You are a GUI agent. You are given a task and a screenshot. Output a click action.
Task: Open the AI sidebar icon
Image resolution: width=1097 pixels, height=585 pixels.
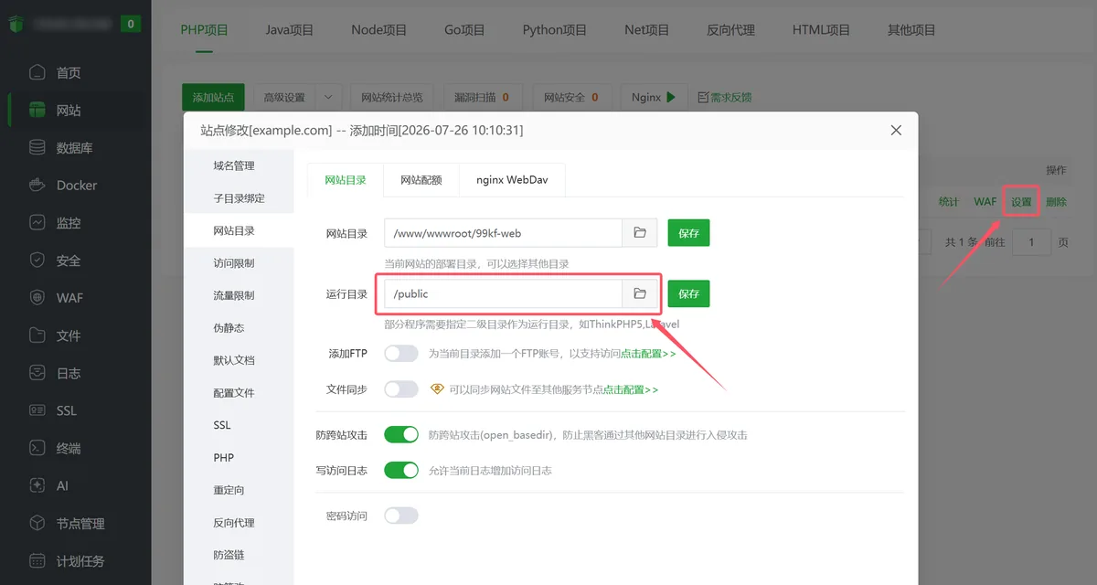37,485
